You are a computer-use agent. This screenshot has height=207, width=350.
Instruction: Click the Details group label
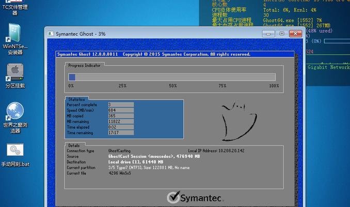pos(74,145)
